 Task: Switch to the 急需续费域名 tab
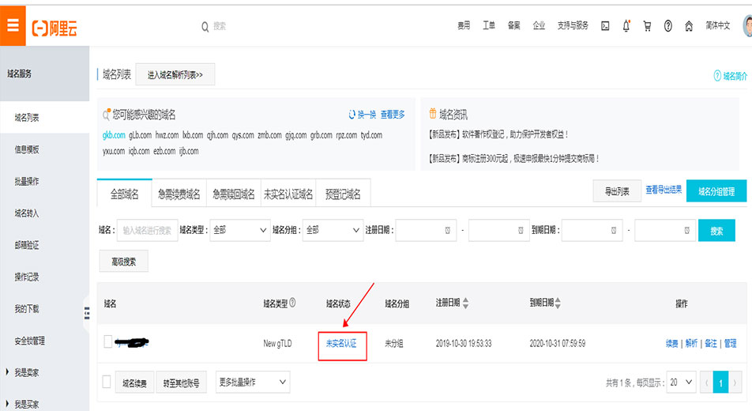point(179,194)
